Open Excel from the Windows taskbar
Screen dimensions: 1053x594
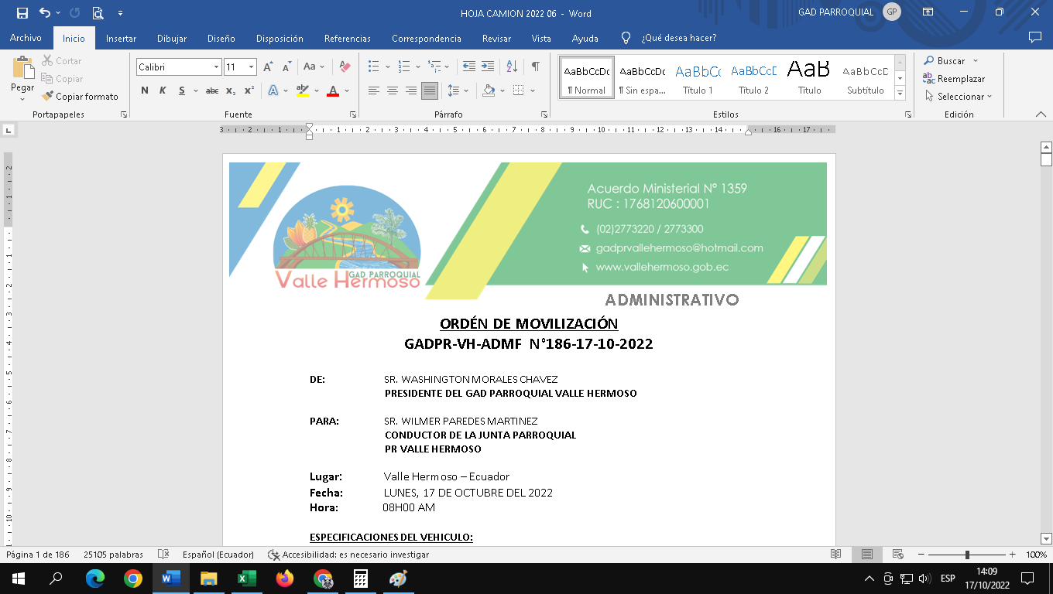[247, 579]
